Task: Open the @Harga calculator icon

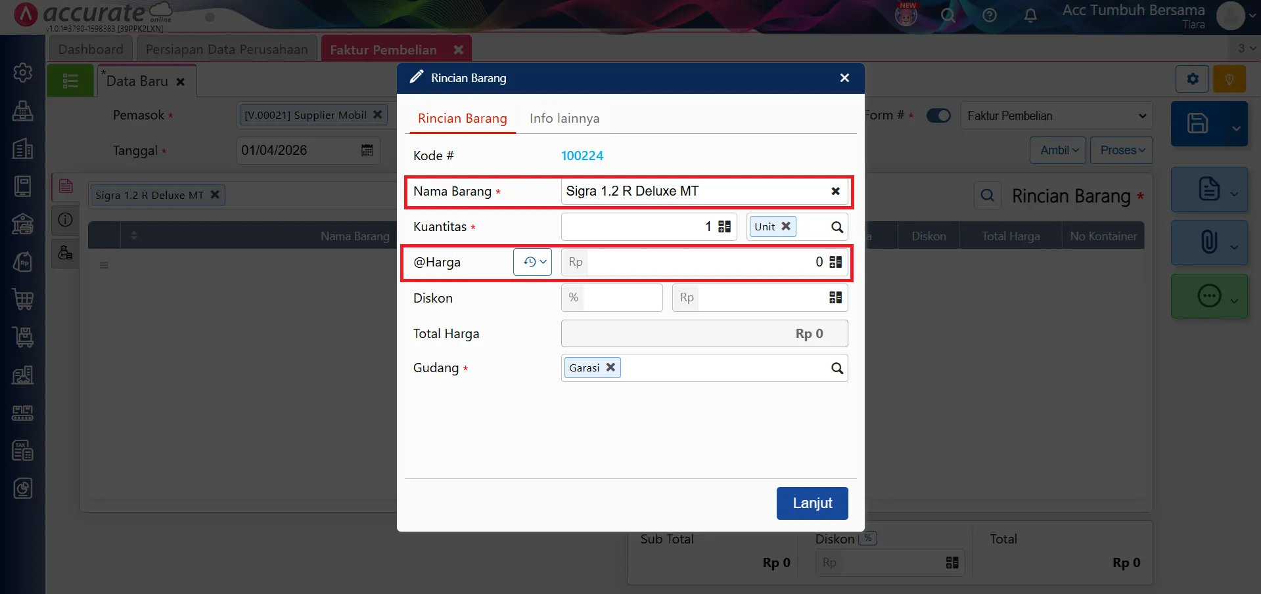Action: tap(836, 262)
